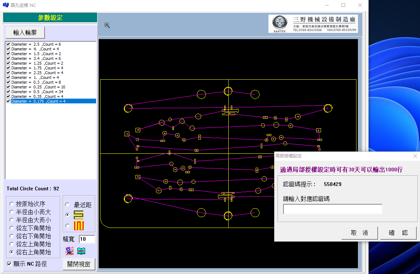Click the 參數設定 header panel
420x274 pixels.
[x=50, y=18]
